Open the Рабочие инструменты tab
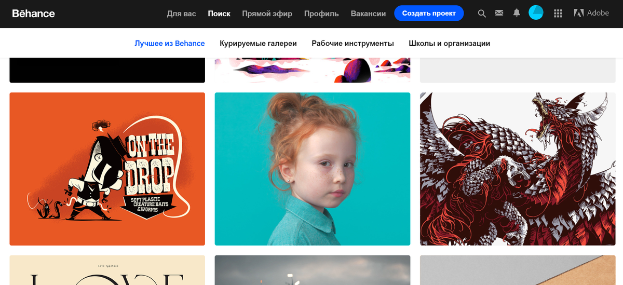Image resolution: width=623 pixels, height=285 pixels. pyautogui.click(x=353, y=44)
